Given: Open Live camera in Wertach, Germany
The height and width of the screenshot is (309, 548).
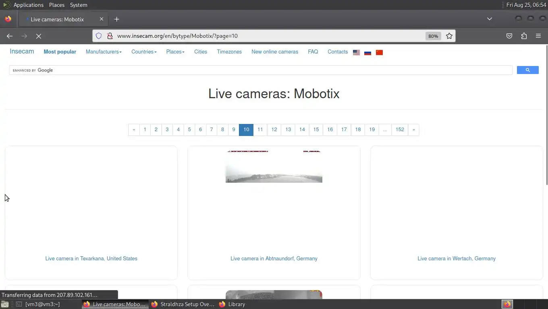Looking at the screenshot, I should point(457,258).
